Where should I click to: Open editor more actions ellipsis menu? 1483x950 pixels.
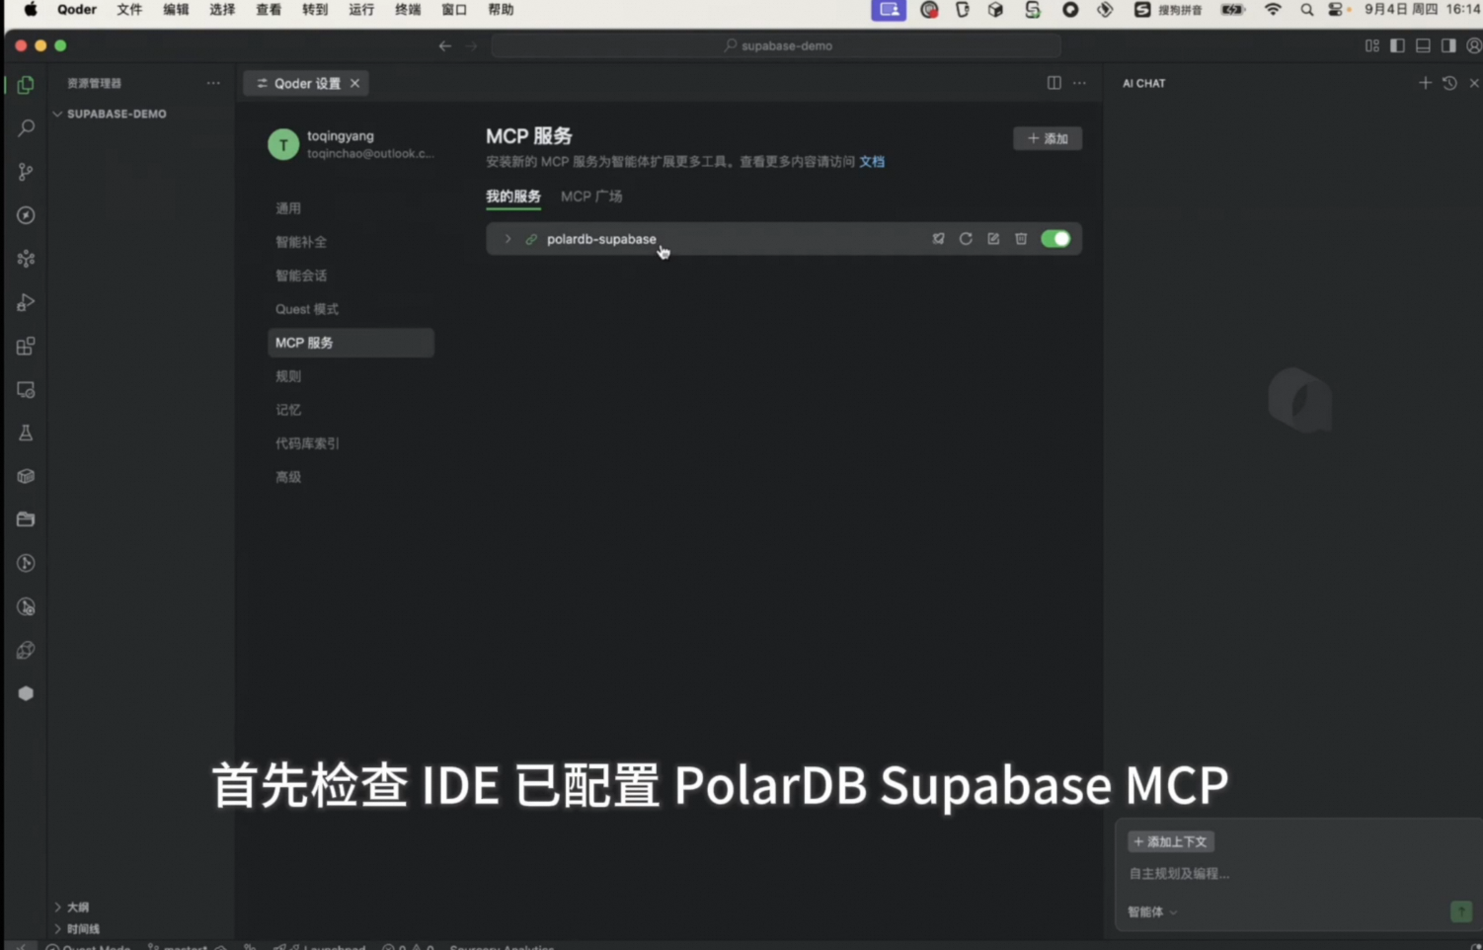(1079, 83)
